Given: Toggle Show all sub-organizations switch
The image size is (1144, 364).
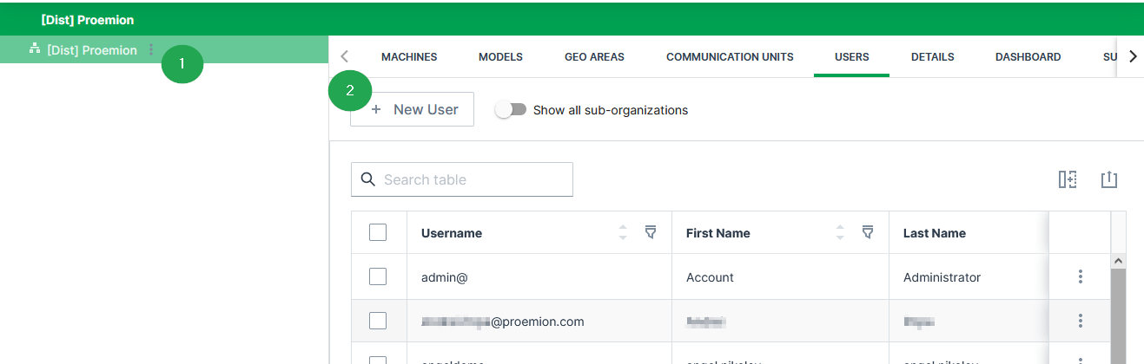Looking at the screenshot, I should pos(511,110).
